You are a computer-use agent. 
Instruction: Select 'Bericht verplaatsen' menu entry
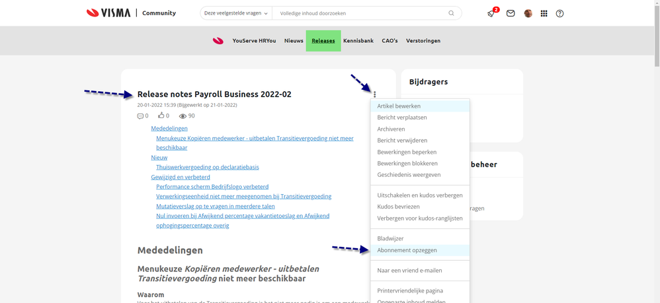tap(420, 118)
